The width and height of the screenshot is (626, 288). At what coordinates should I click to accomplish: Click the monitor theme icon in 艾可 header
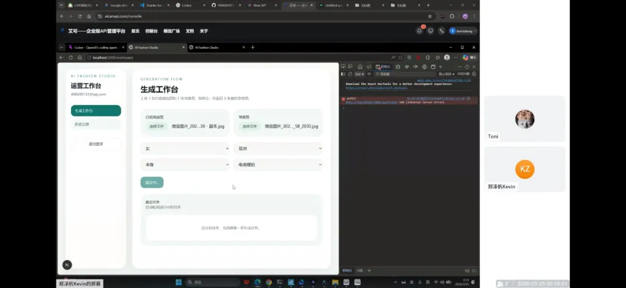(x=430, y=31)
